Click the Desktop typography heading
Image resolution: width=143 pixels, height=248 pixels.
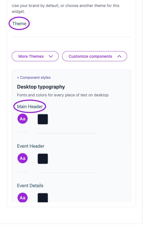[x=41, y=87]
